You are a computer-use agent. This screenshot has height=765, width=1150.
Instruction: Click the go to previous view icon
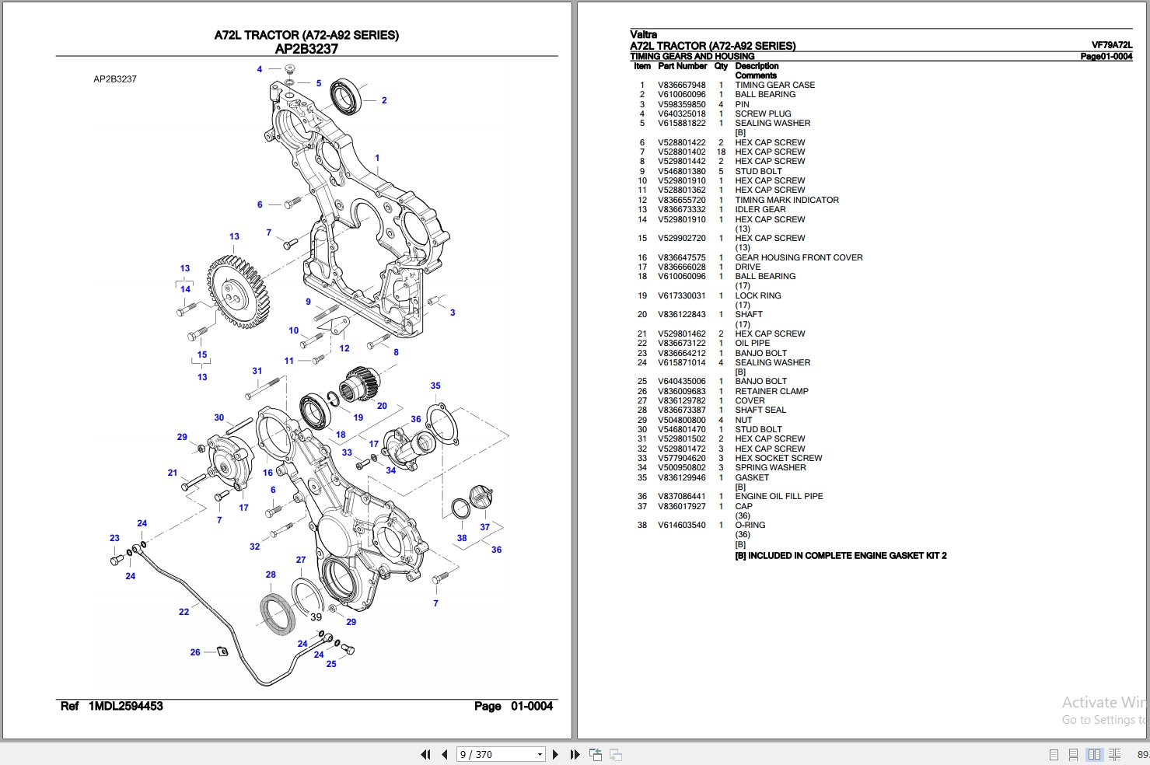[596, 754]
